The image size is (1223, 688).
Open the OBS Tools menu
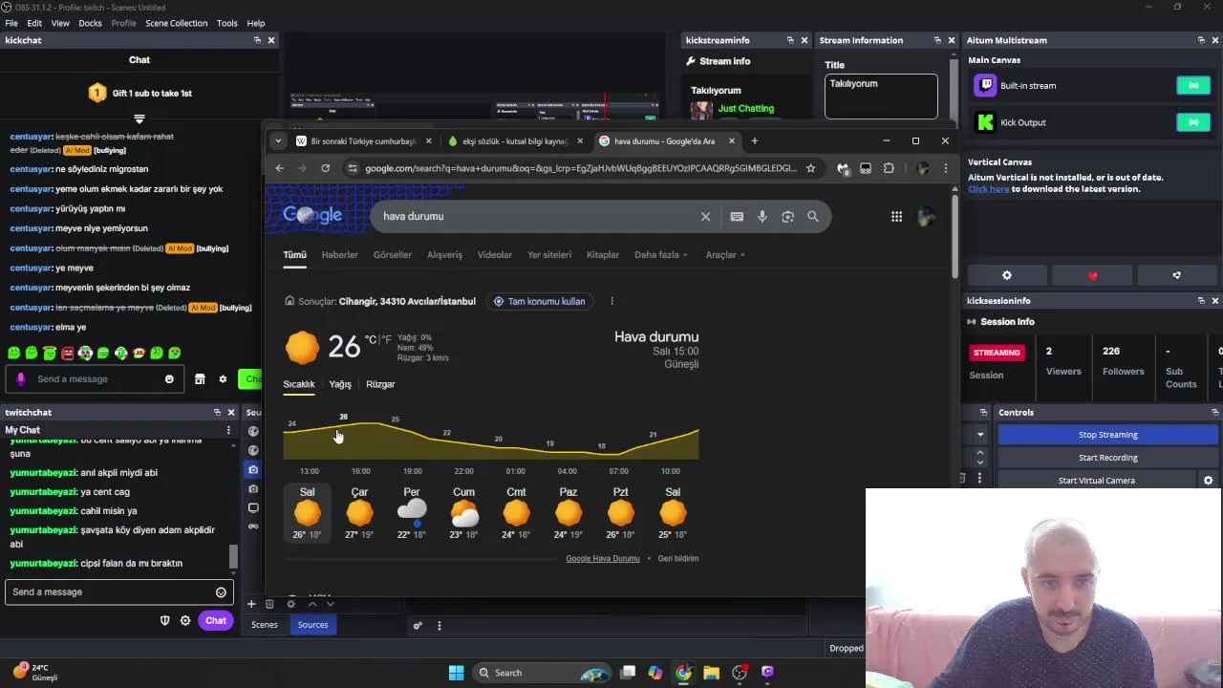(227, 23)
